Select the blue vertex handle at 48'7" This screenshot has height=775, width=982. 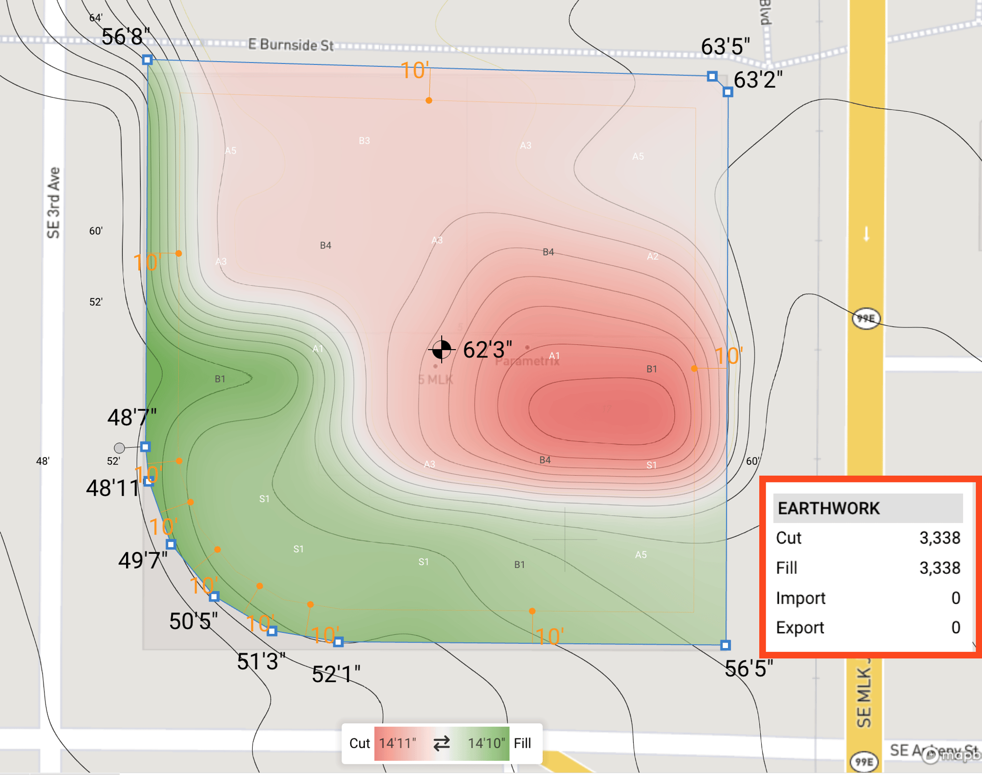[x=146, y=446]
